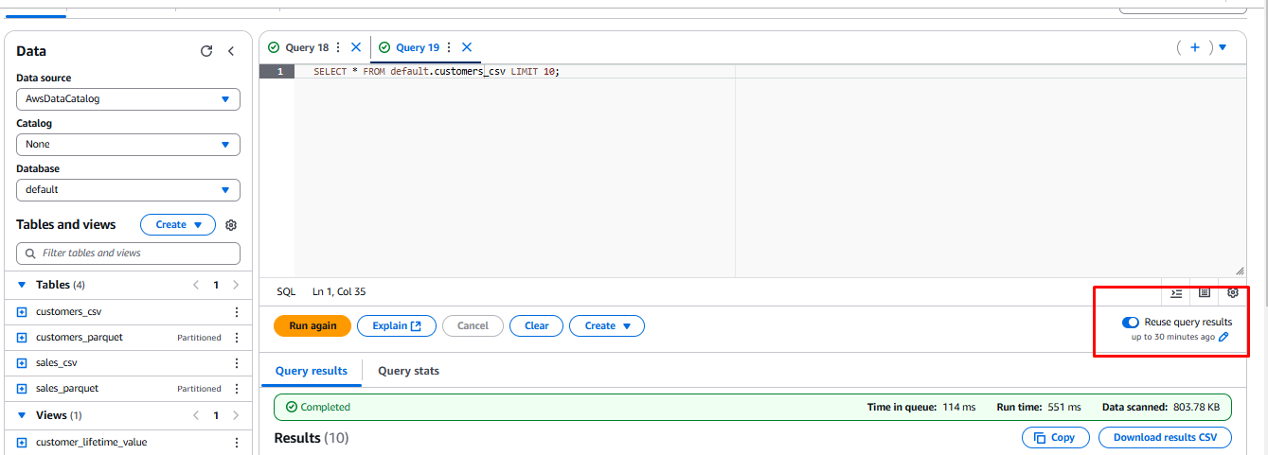Refresh the Data panel

tap(206, 51)
